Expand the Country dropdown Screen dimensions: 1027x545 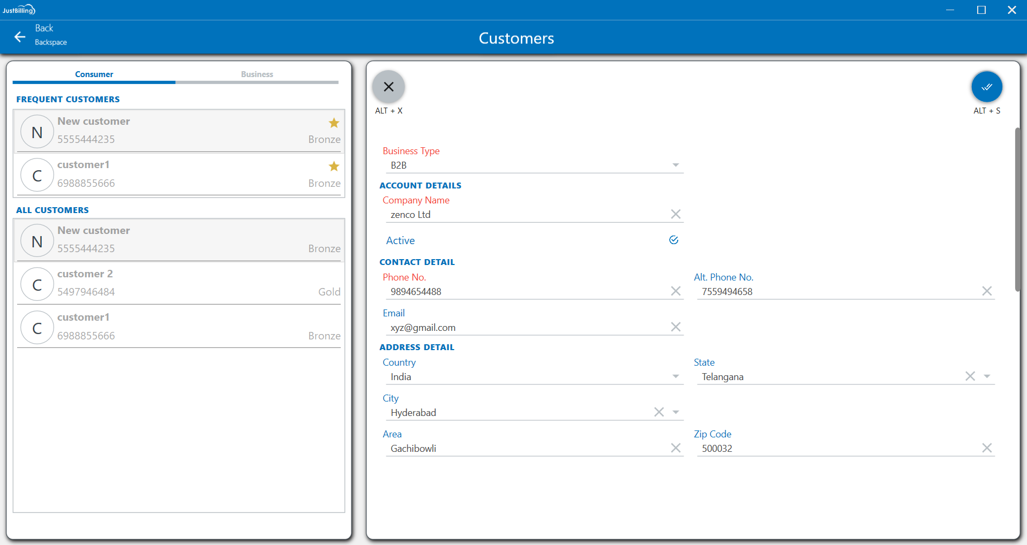(x=676, y=376)
